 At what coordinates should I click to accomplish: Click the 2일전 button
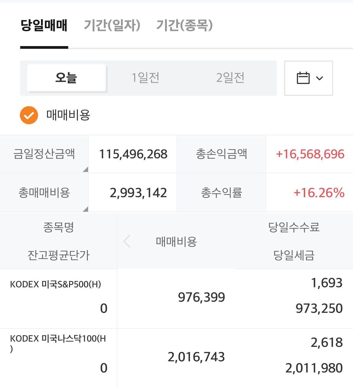(230, 78)
